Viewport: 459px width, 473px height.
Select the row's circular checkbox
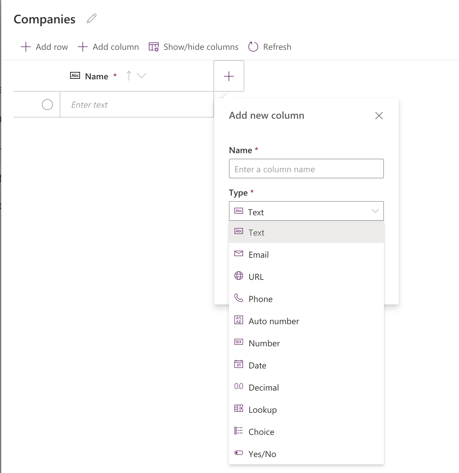pos(48,105)
